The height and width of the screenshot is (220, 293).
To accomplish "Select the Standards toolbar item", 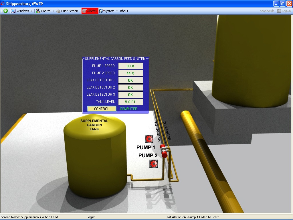I will (x=267, y=11).
